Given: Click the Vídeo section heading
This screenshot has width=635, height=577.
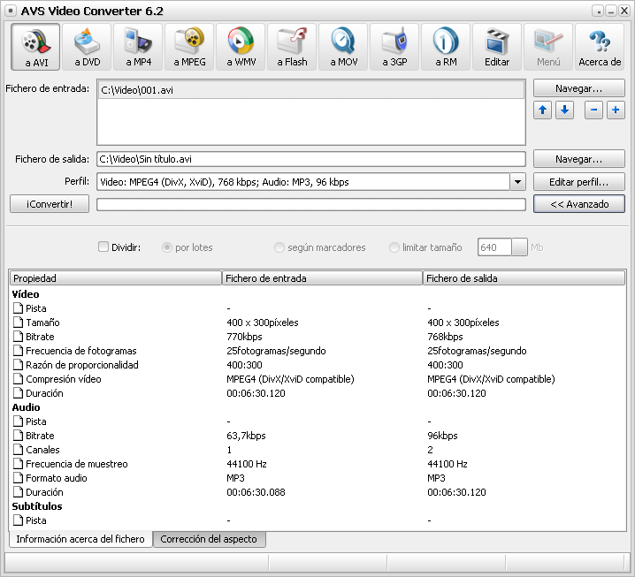Looking at the screenshot, I should [x=26, y=294].
